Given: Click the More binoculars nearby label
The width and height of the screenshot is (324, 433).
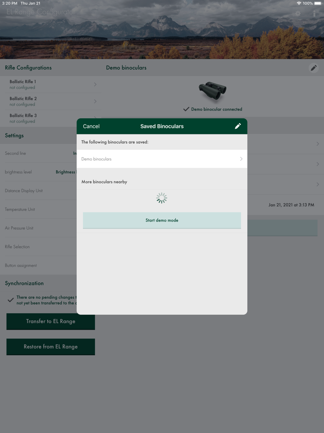Looking at the screenshot, I should [104, 182].
